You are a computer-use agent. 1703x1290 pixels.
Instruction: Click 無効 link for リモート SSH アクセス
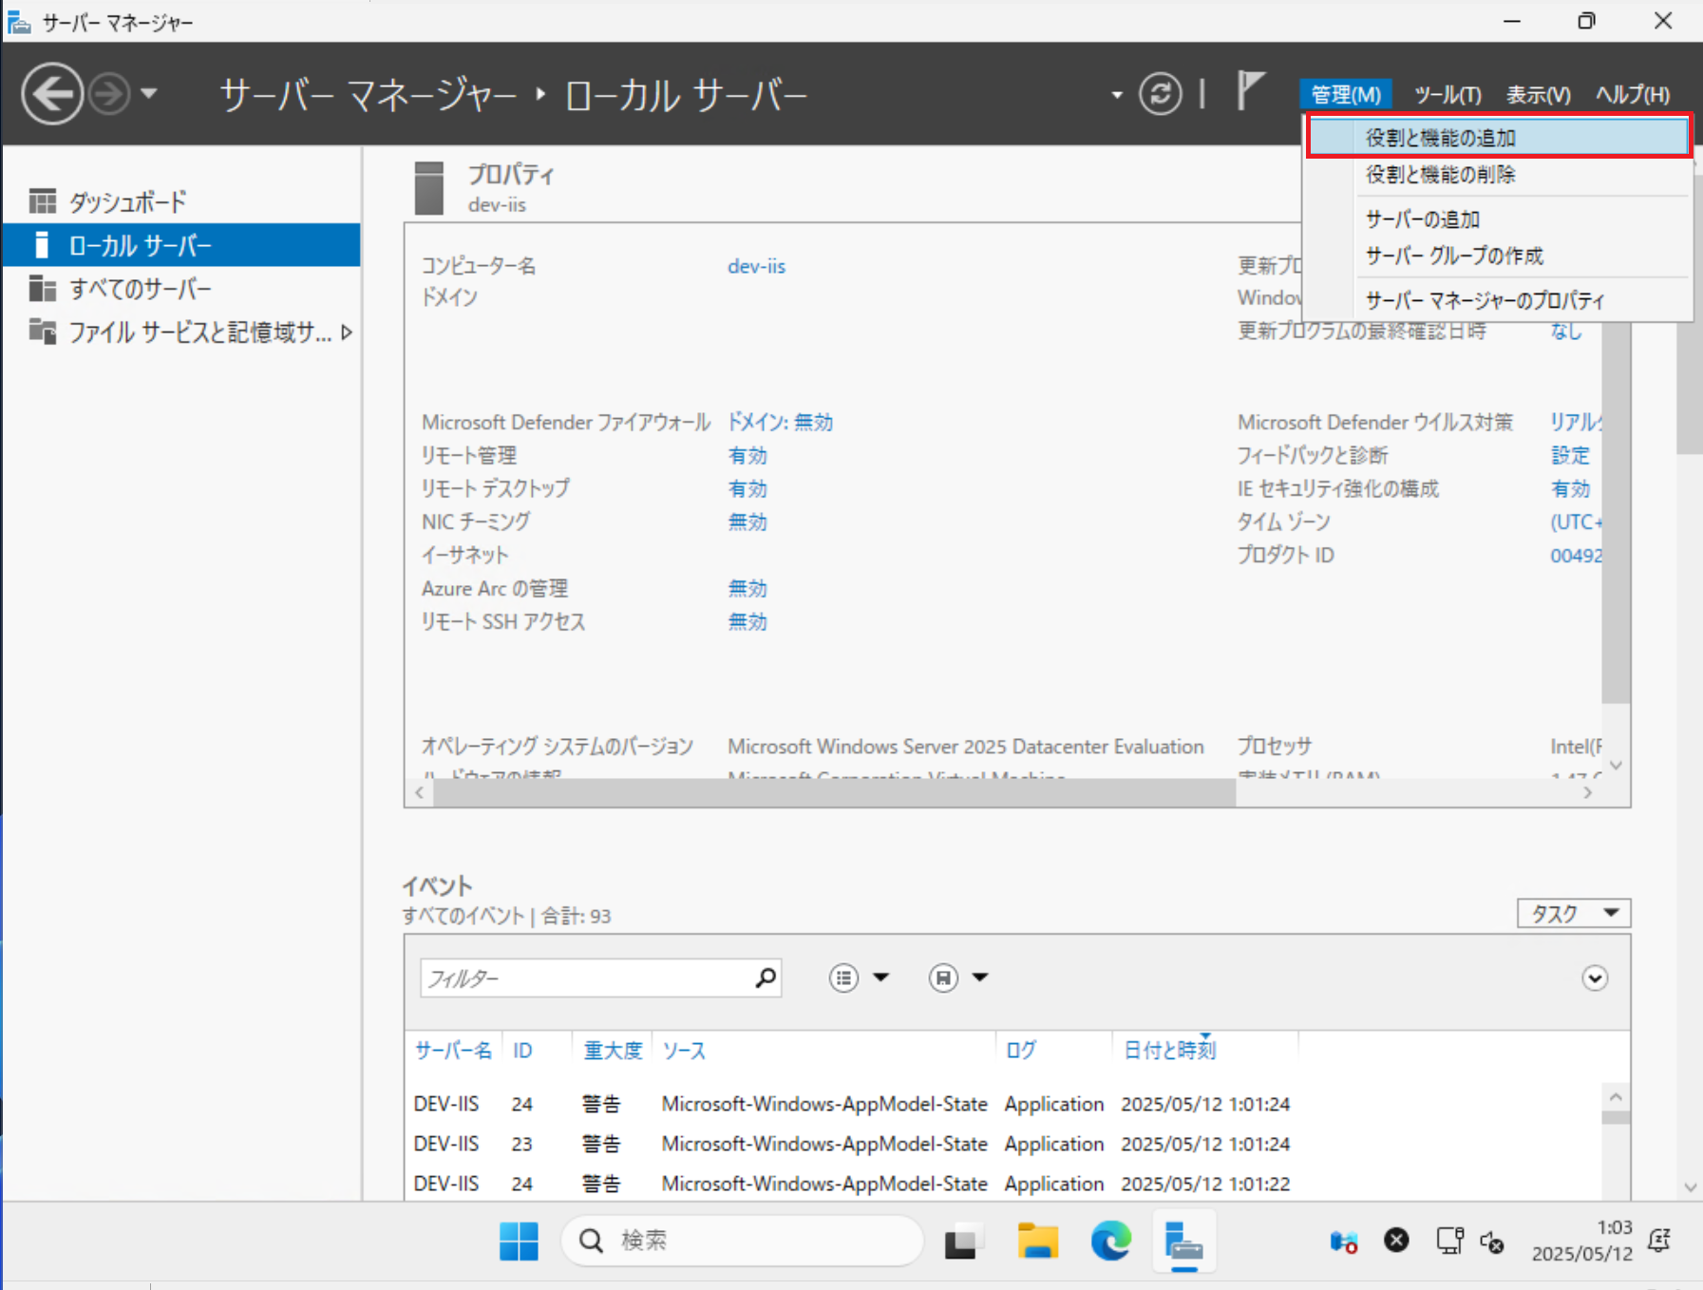[x=747, y=621]
